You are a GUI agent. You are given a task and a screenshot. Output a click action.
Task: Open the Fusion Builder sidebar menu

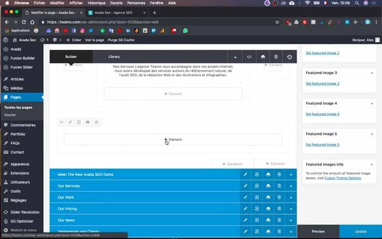point(22,58)
